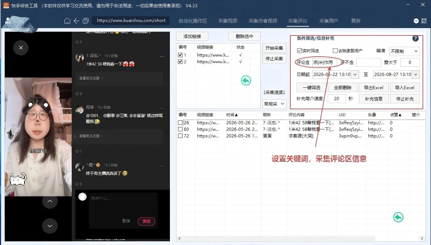Select the 采集评论 tab
Image resolution: width=431 pixels, height=245 pixels.
tap(298, 21)
